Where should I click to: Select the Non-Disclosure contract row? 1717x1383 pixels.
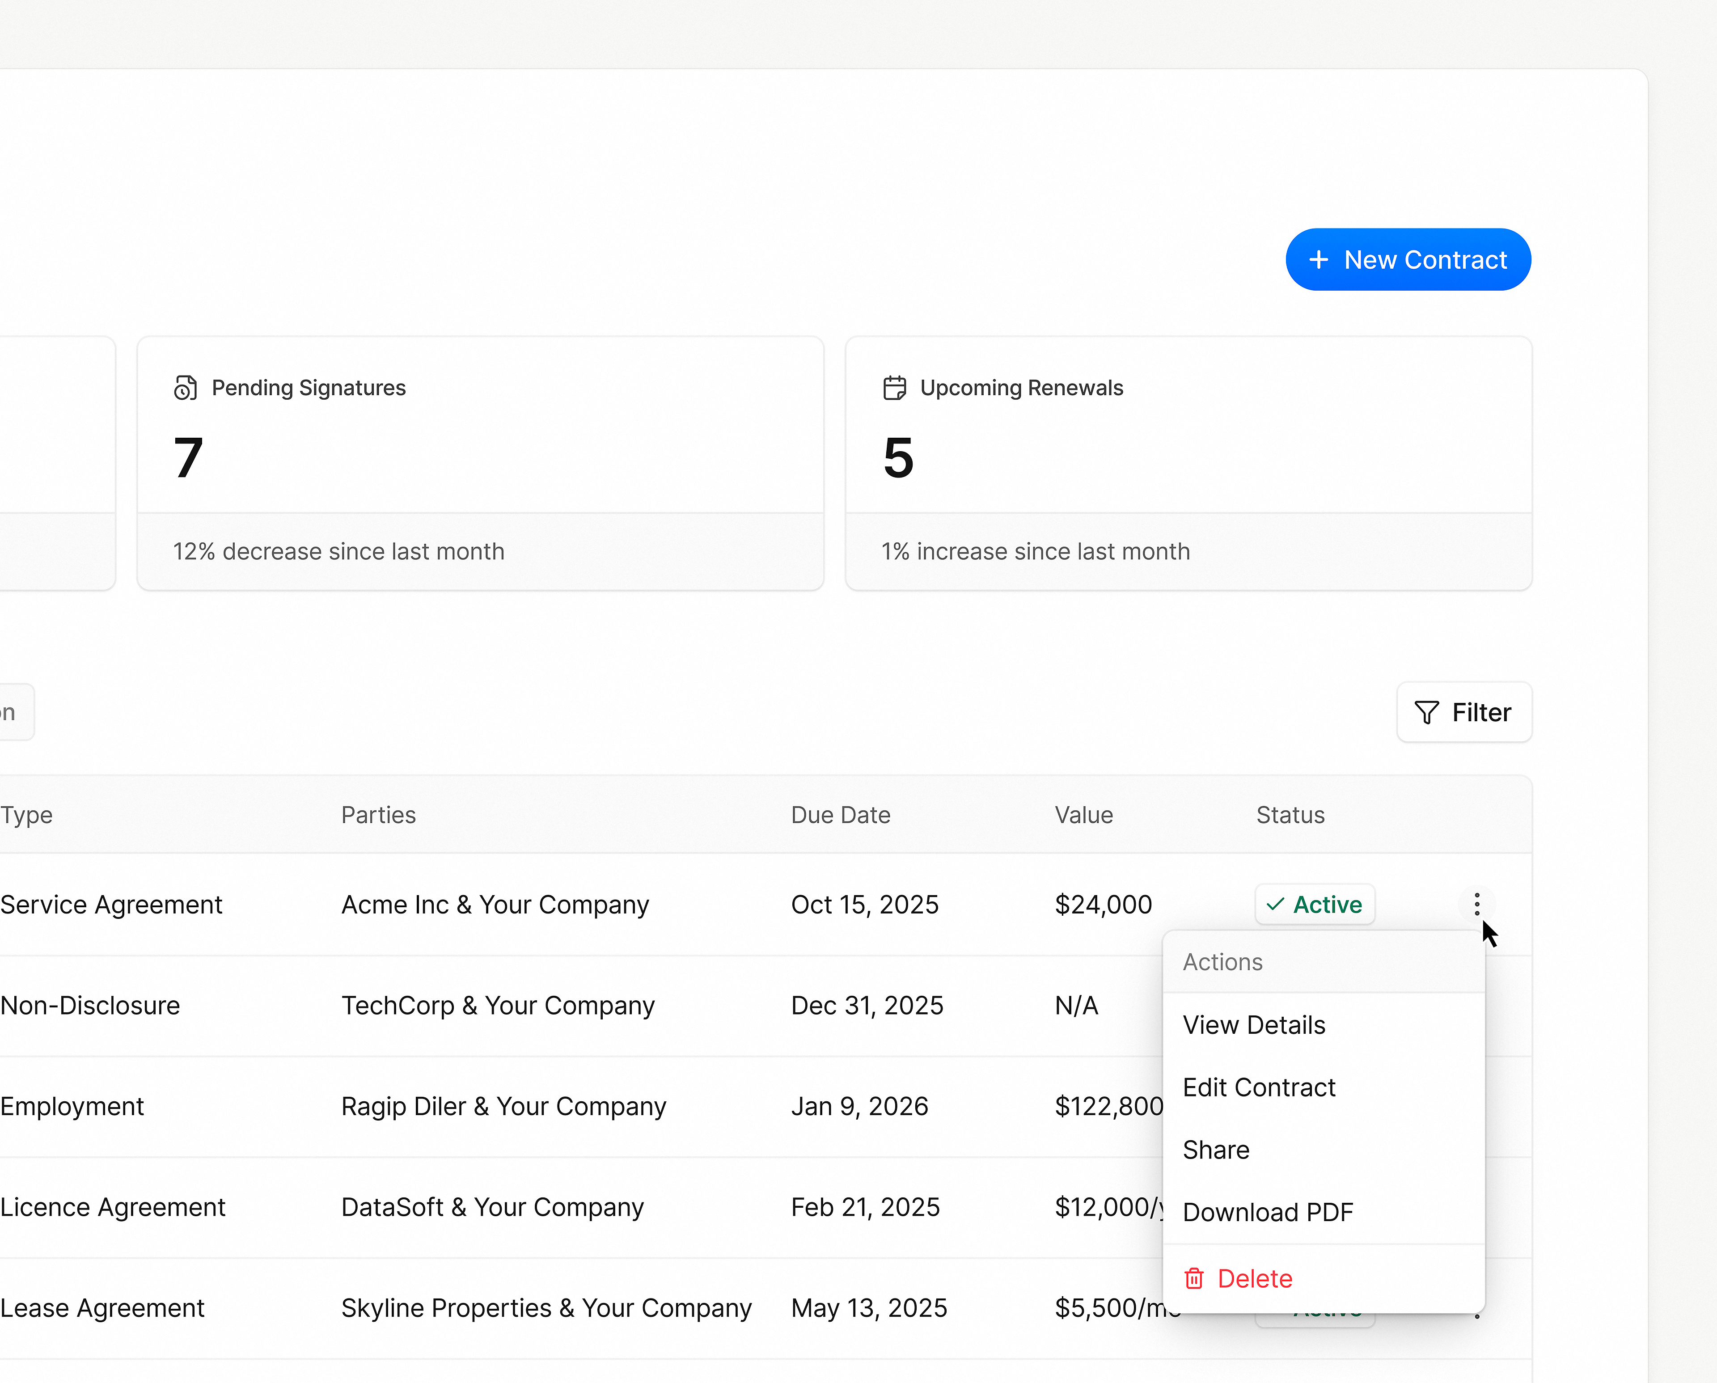pos(478,1005)
